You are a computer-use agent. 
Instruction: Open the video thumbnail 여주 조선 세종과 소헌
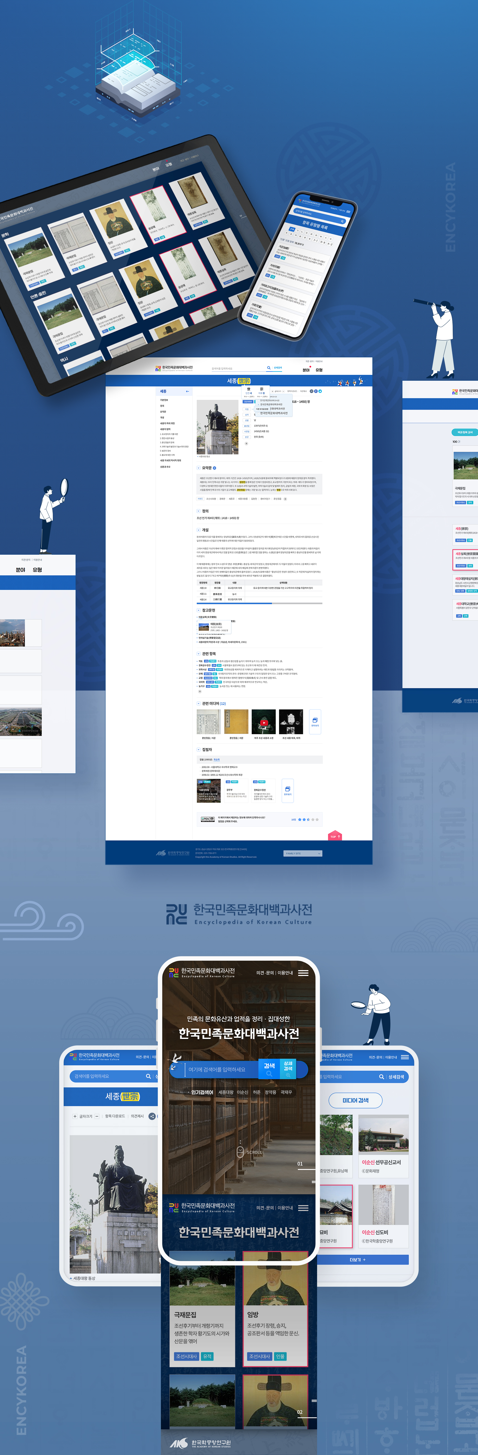(264, 722)
